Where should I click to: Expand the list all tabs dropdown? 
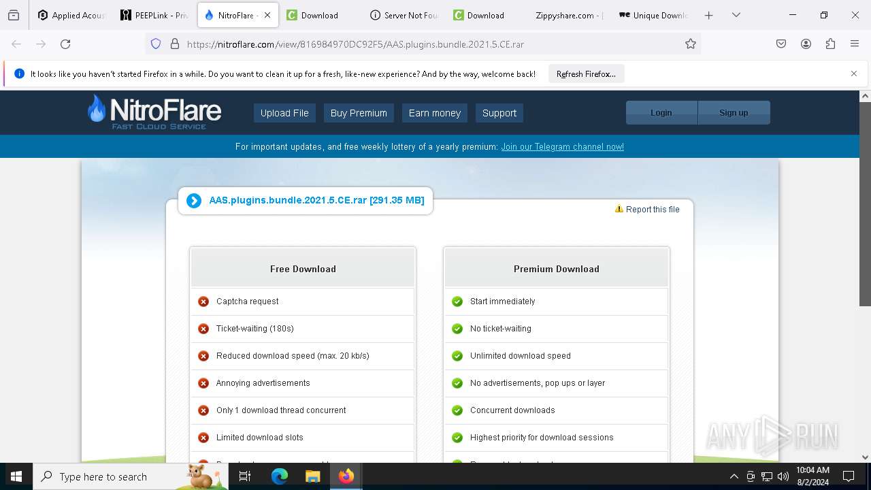pyautogui.click(x=736, y=15)
